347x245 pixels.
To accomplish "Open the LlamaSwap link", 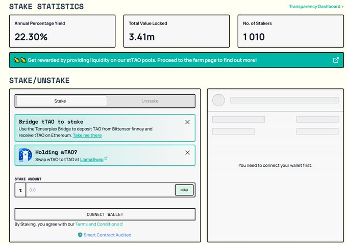I will tap(92, 160).
